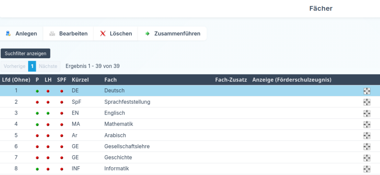The width and height of the screenshot is (380, 175).
Task: Click the move icon in the Deutsch row
Action: click(x=367, y=91)
